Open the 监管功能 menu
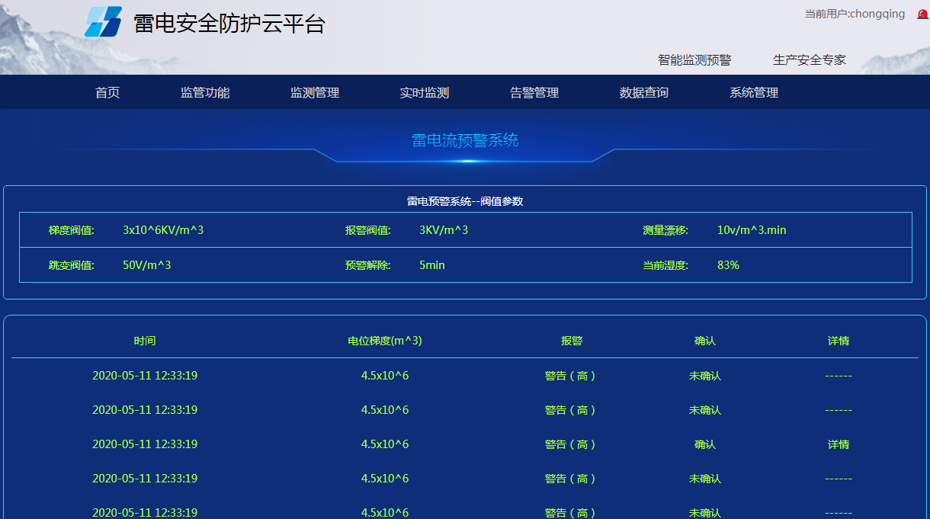 tap(205, 93)
